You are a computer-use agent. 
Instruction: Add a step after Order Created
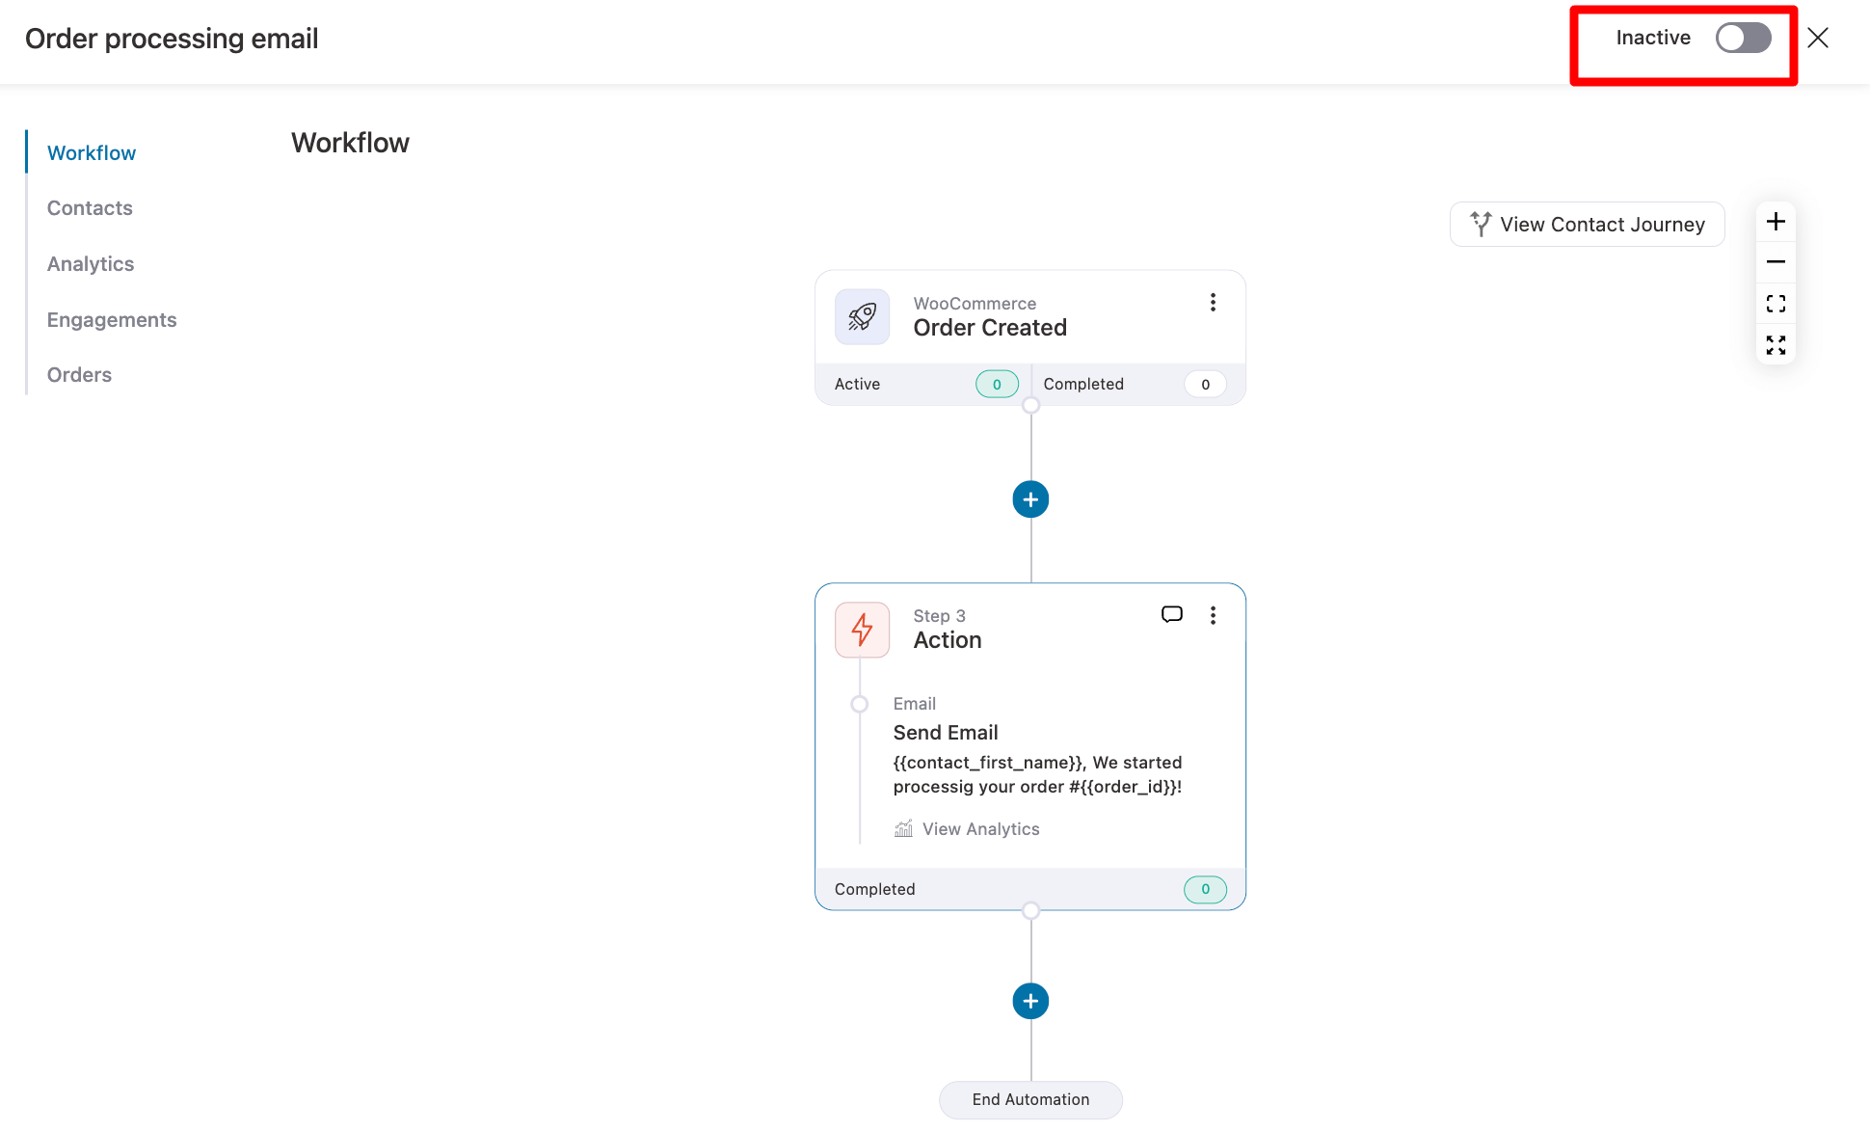[x=1030, y=499]
